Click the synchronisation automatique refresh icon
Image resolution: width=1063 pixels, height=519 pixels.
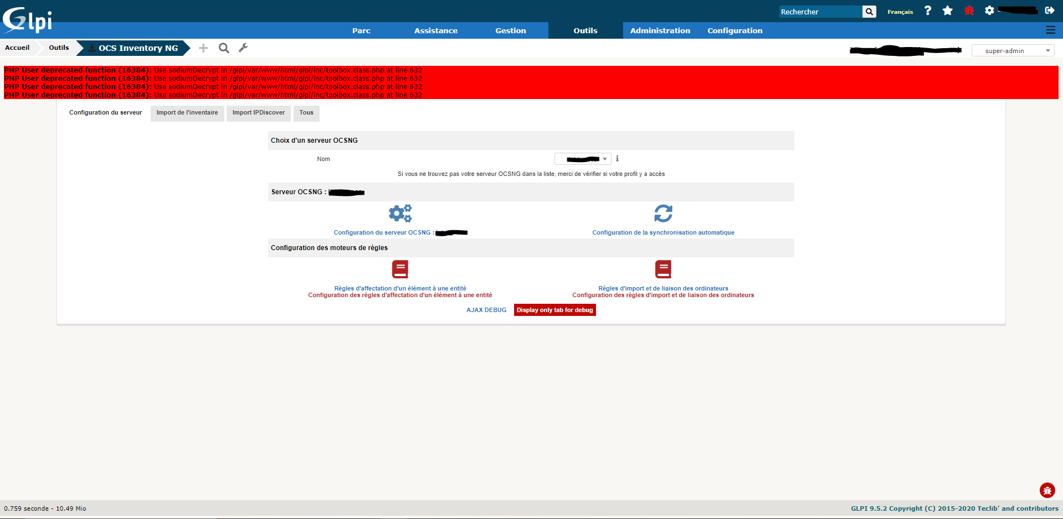(663, 214)
